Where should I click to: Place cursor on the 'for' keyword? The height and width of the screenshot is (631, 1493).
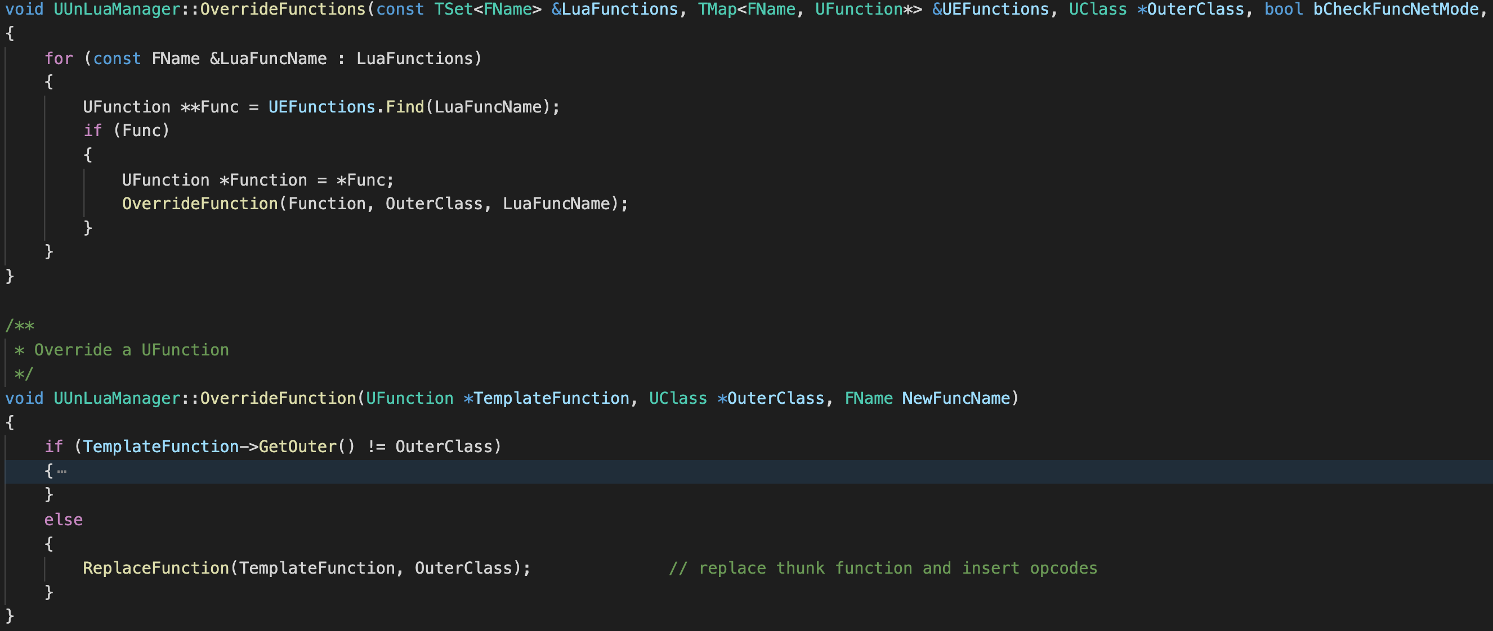coord(59,58)
